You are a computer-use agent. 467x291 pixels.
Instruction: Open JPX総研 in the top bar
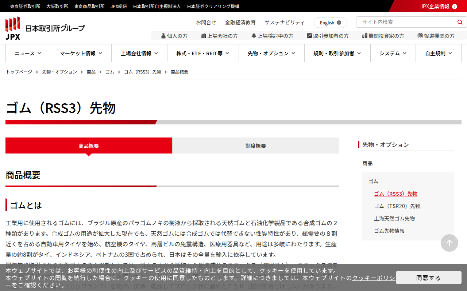(119, 6)
